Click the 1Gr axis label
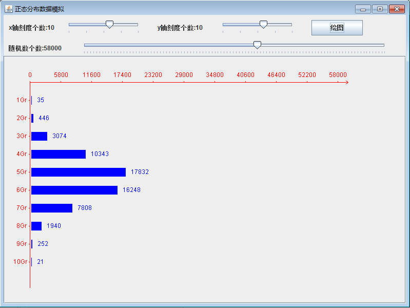This screenshot has width=410, height=308. 22,100
